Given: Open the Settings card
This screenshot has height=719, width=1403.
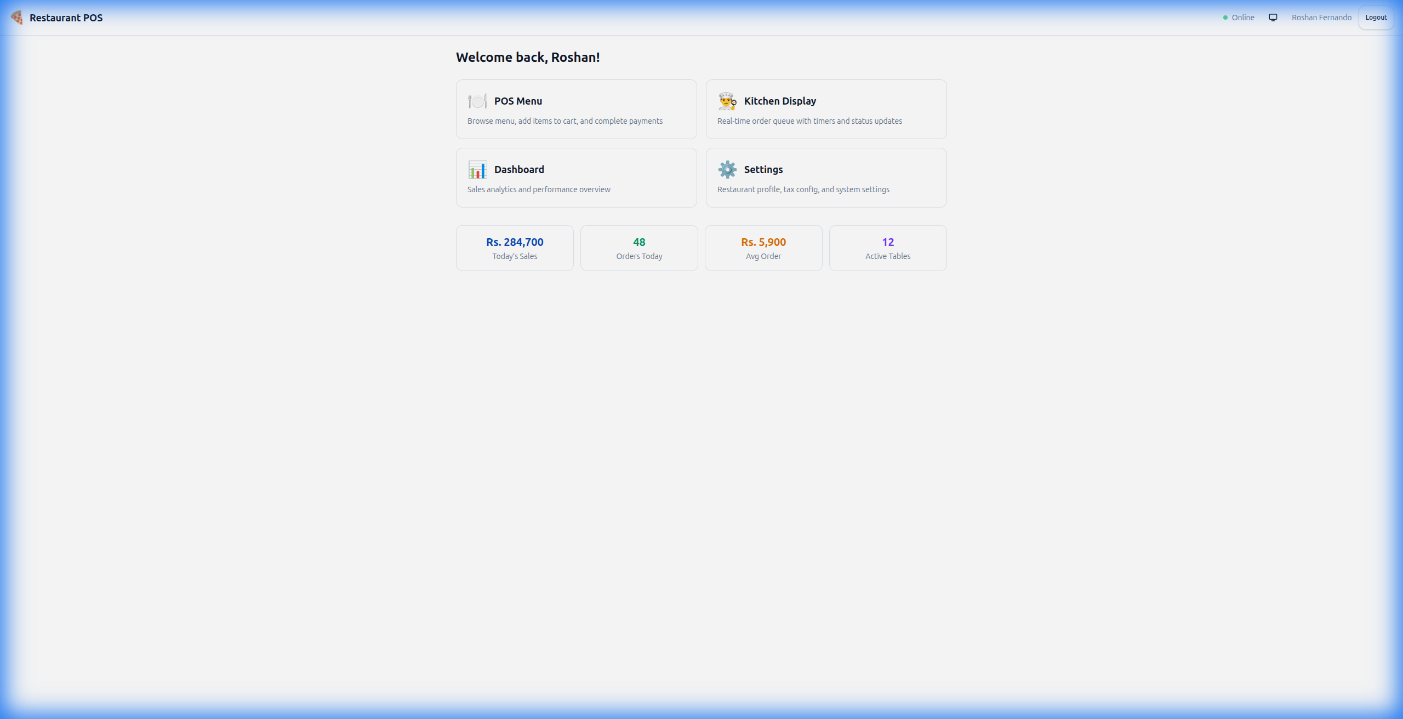Looking at the screenshot, I should tap(825, 177).
